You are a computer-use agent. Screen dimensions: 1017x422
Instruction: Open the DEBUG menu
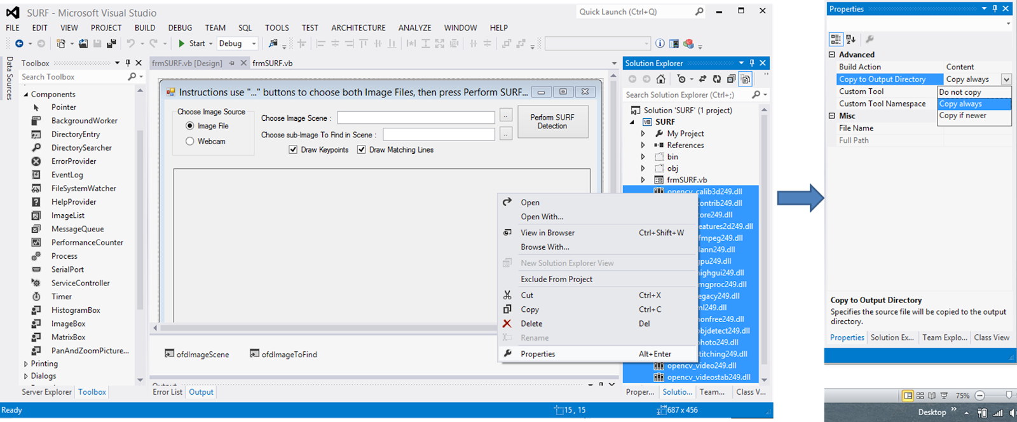(x=180, y=28)
